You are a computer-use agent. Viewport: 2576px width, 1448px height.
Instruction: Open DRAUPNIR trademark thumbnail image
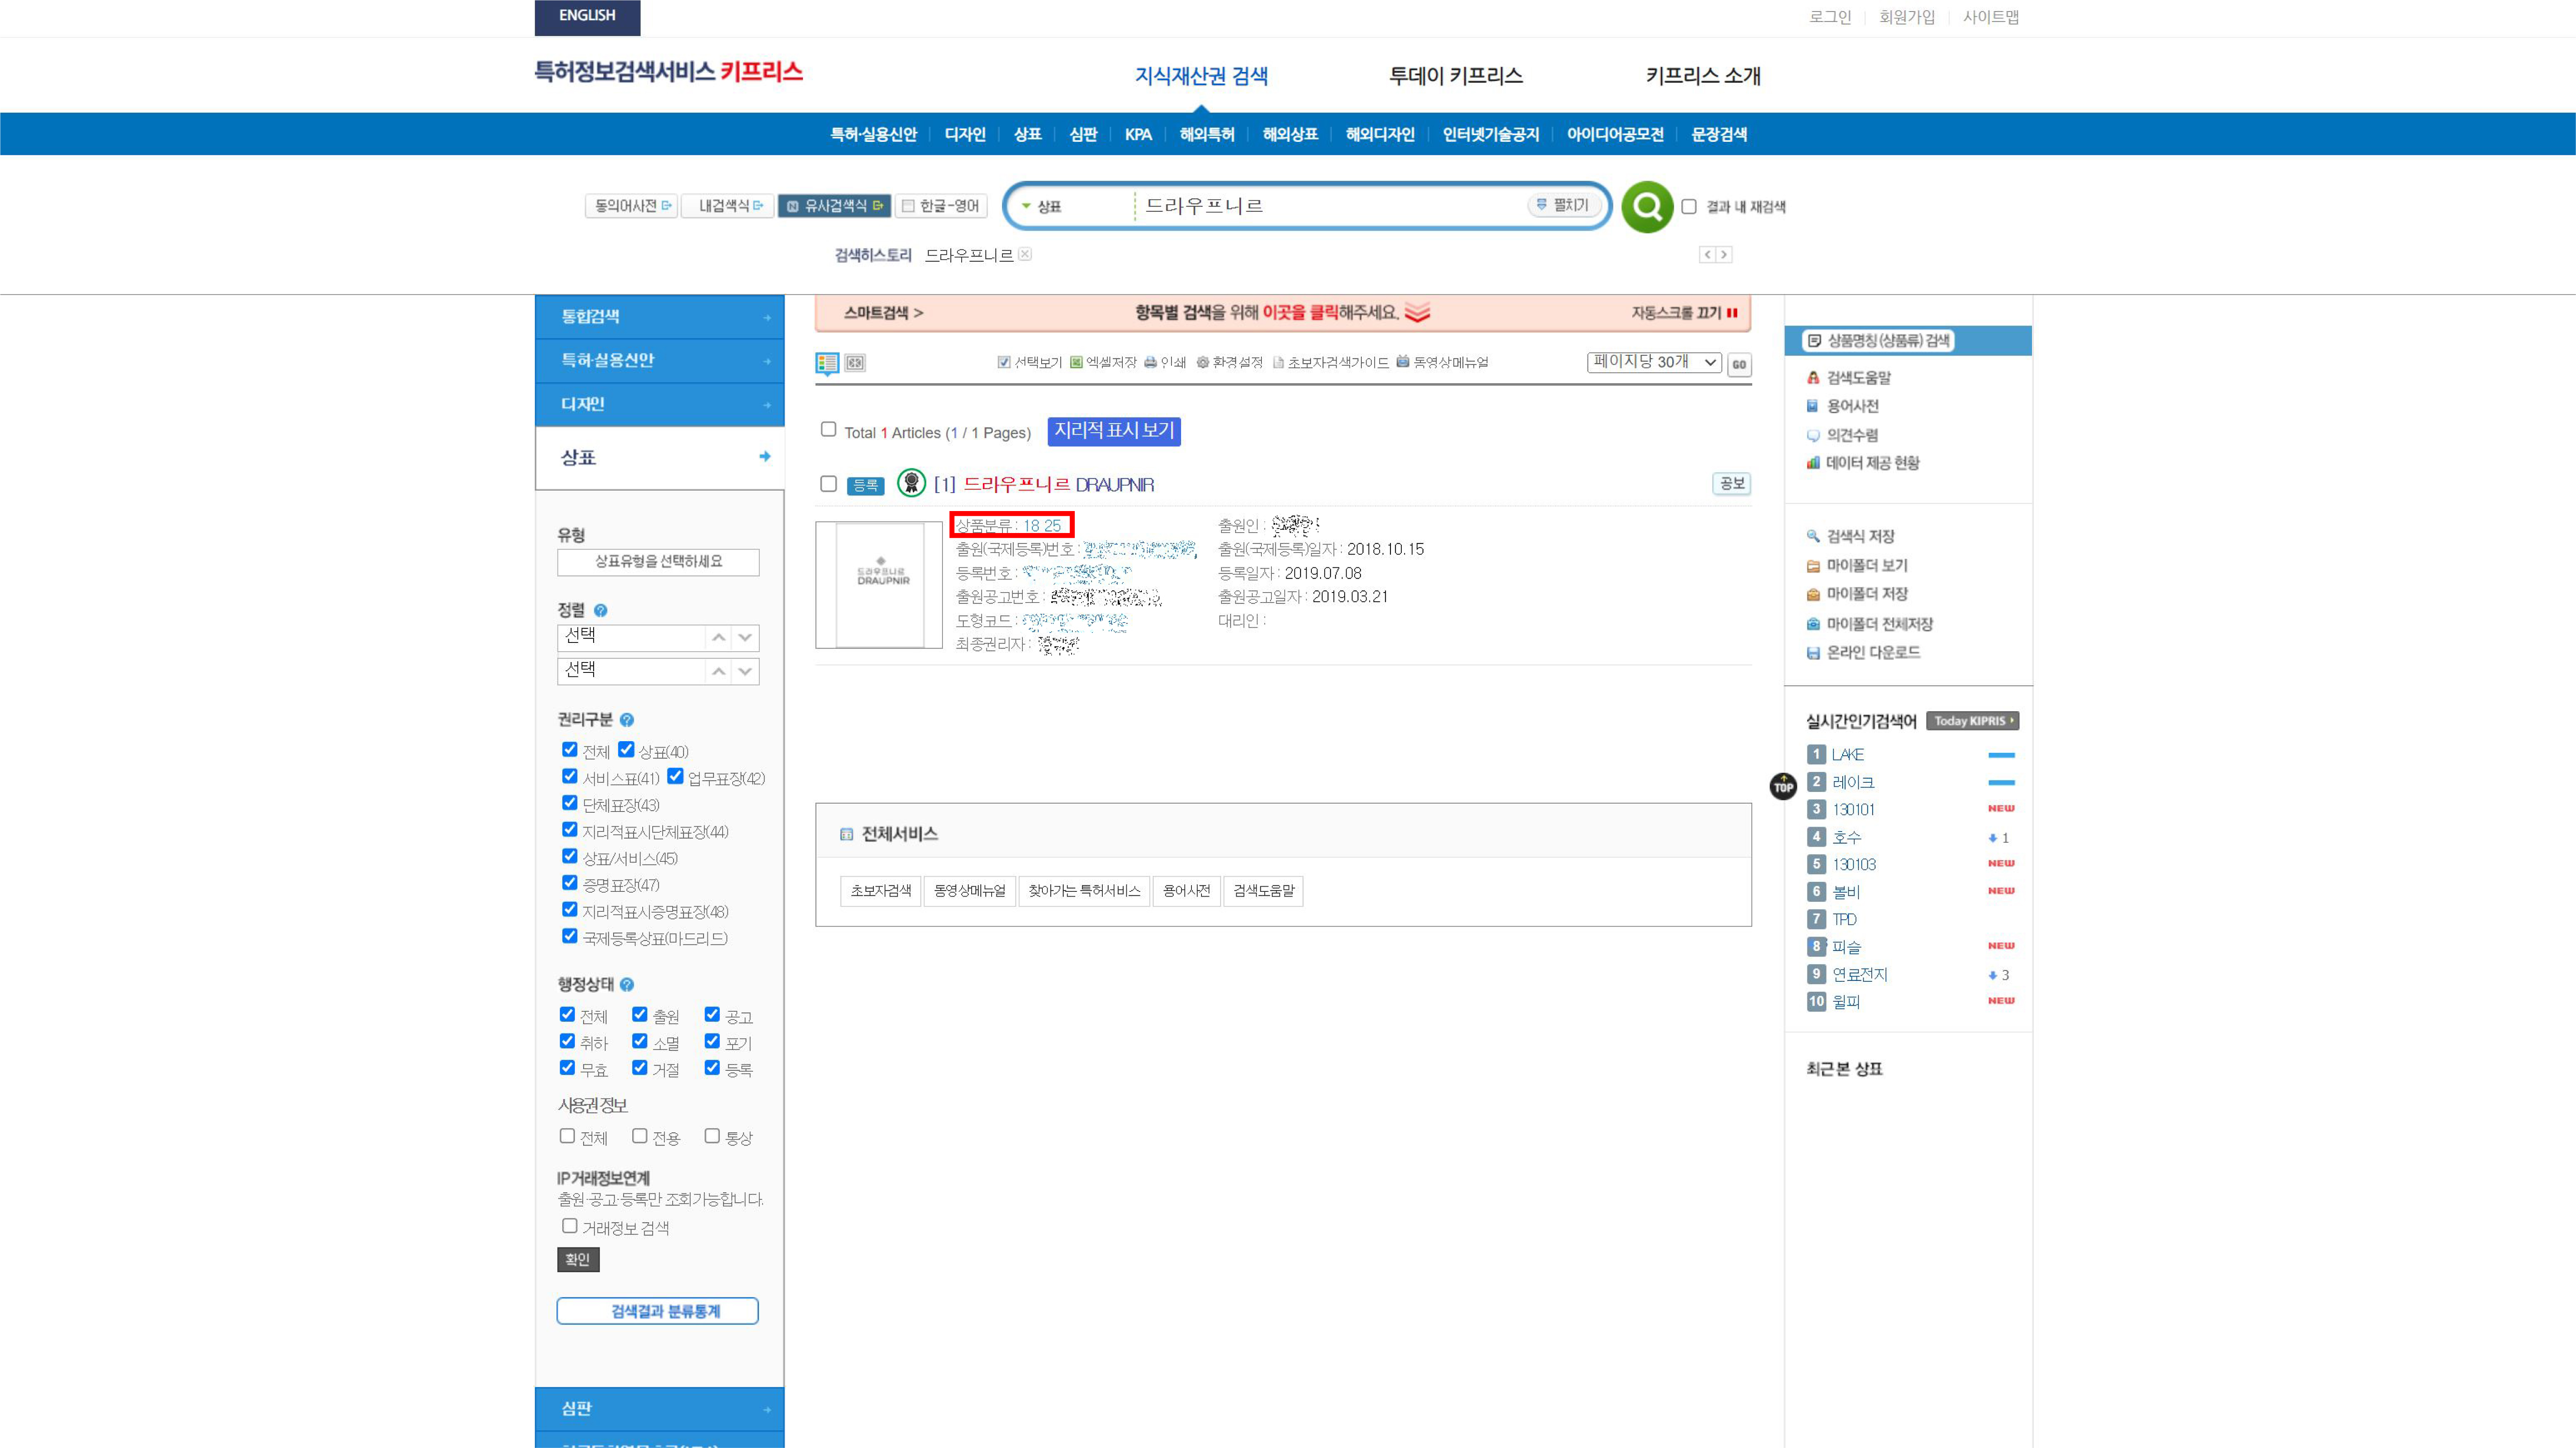click(x=879, y=585)
